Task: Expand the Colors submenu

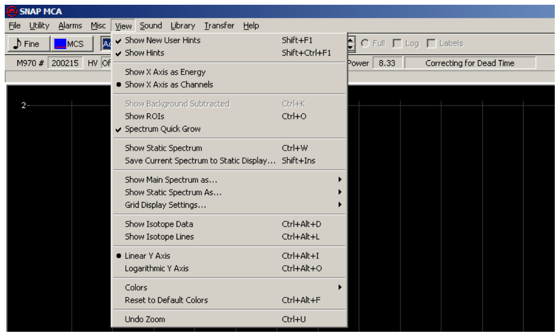Action: coord(229,287)
